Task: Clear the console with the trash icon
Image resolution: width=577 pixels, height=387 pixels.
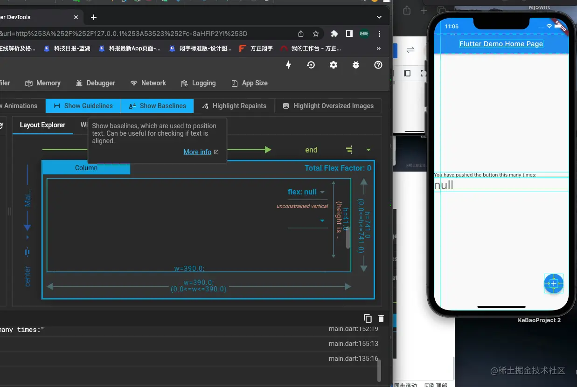Action: pyautogui.click(x=381, y=318)
